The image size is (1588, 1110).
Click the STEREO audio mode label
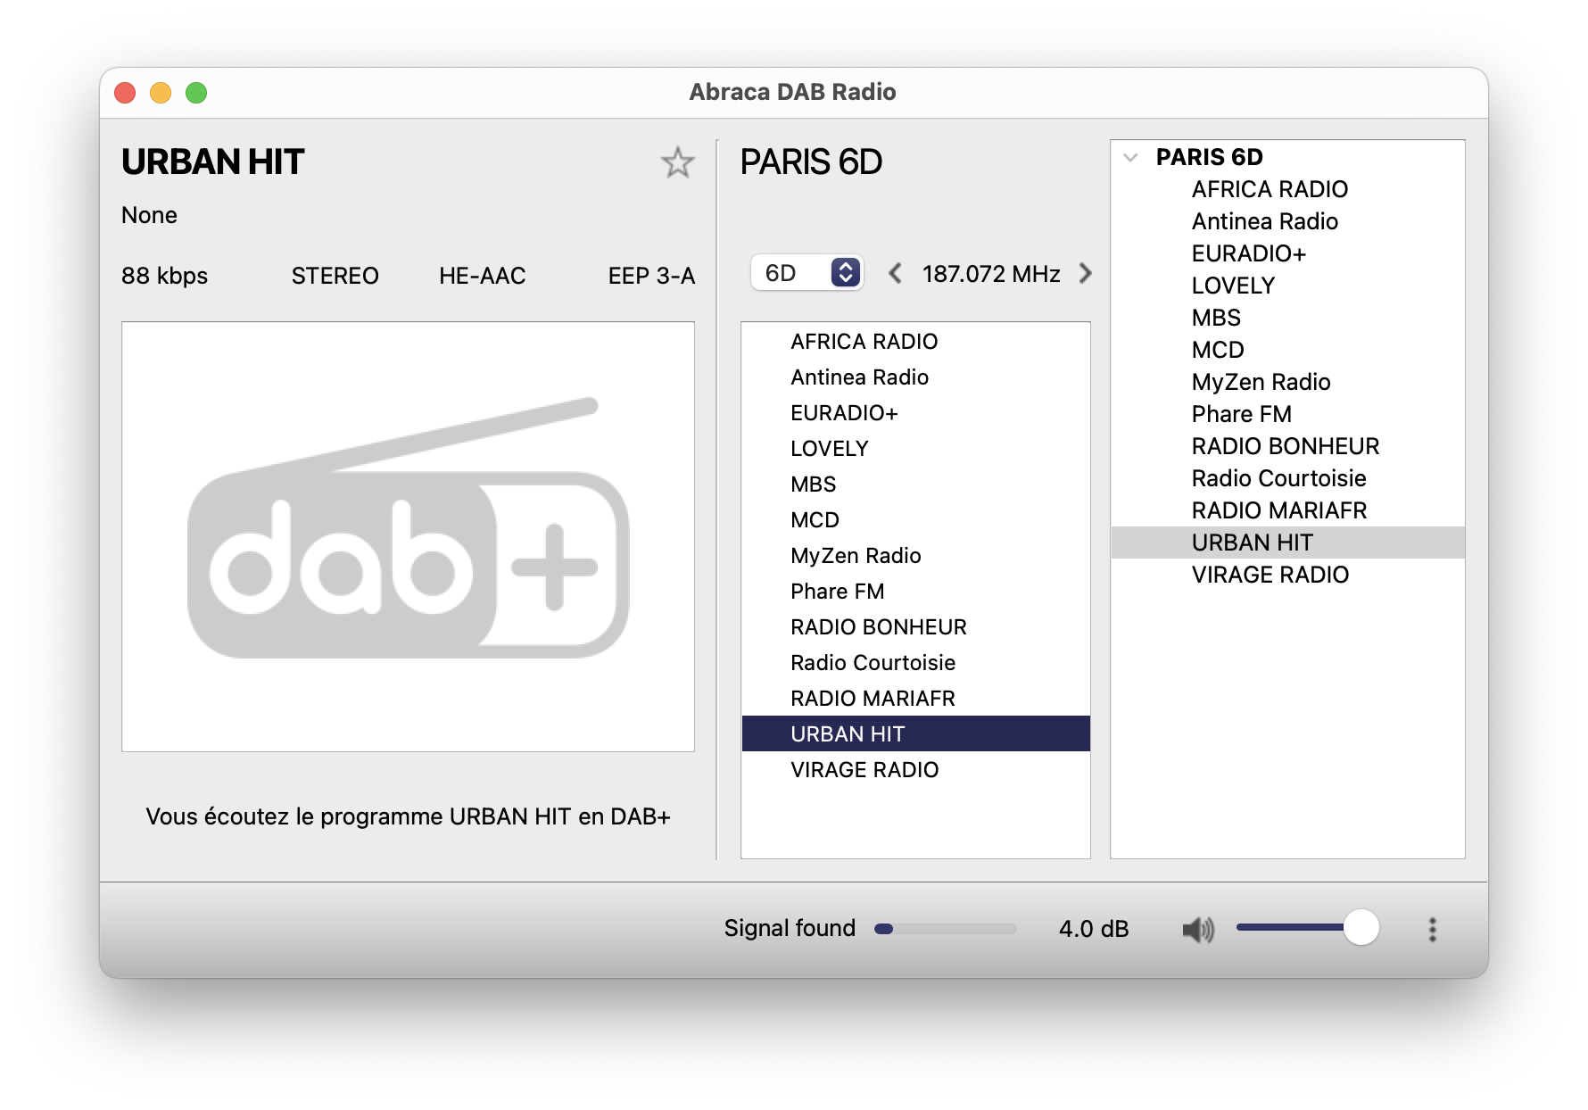335,276
